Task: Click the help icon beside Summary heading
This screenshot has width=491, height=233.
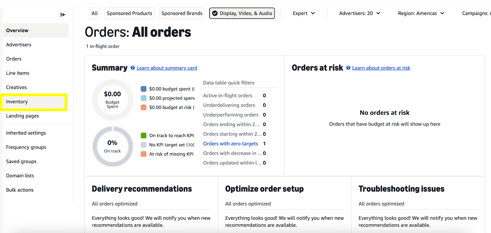Action: click(x=133, y=68)
